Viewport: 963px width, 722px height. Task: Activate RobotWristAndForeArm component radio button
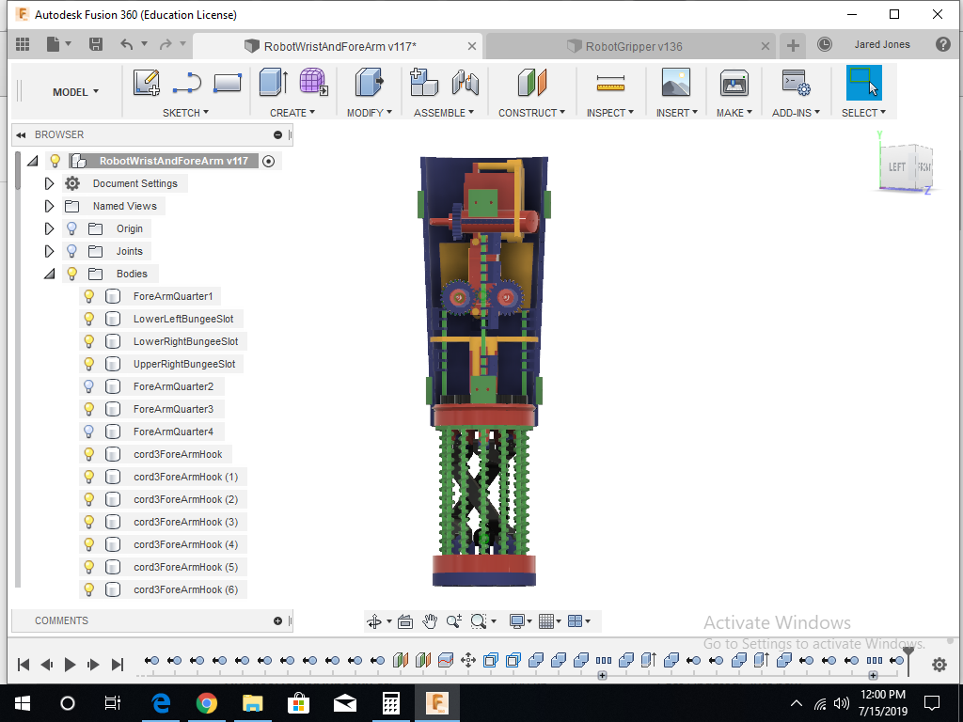point(268,161)
